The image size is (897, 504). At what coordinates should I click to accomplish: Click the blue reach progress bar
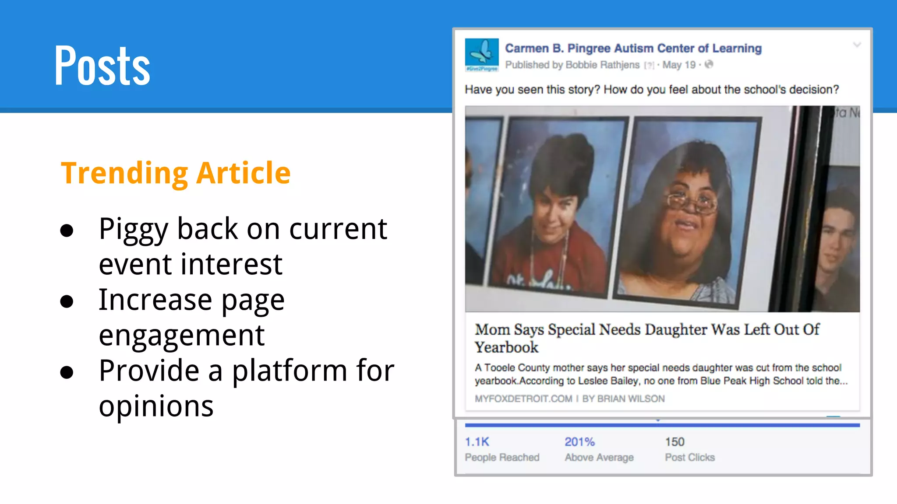[x=662, y=425]
